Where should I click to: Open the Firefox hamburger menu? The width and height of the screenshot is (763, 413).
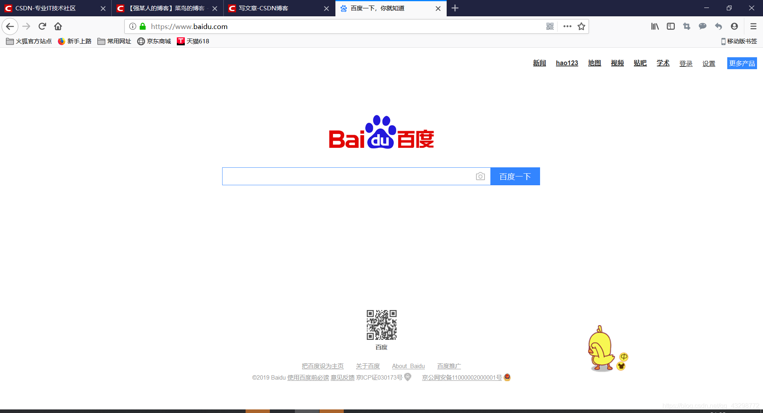[x=753, y=27]
